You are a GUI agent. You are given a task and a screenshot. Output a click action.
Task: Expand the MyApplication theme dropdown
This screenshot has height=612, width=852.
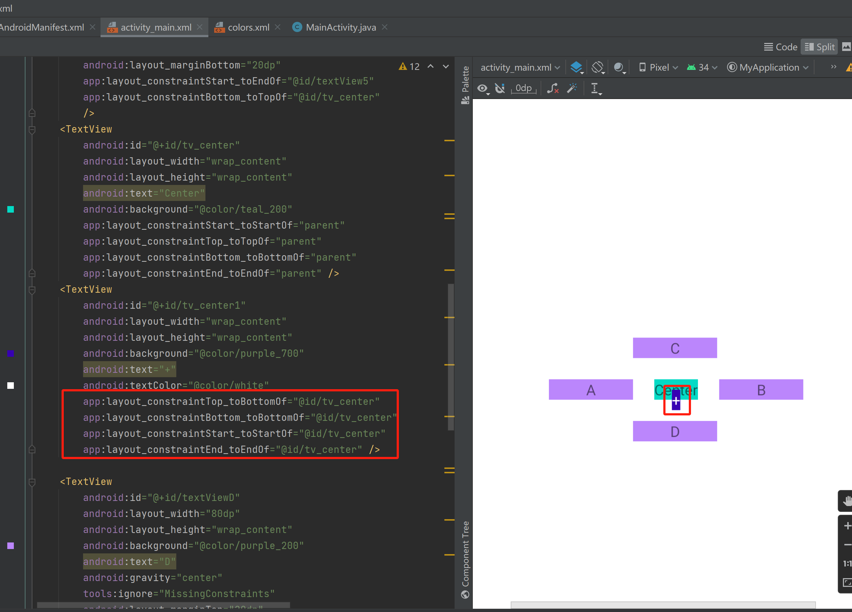(768, 68)
